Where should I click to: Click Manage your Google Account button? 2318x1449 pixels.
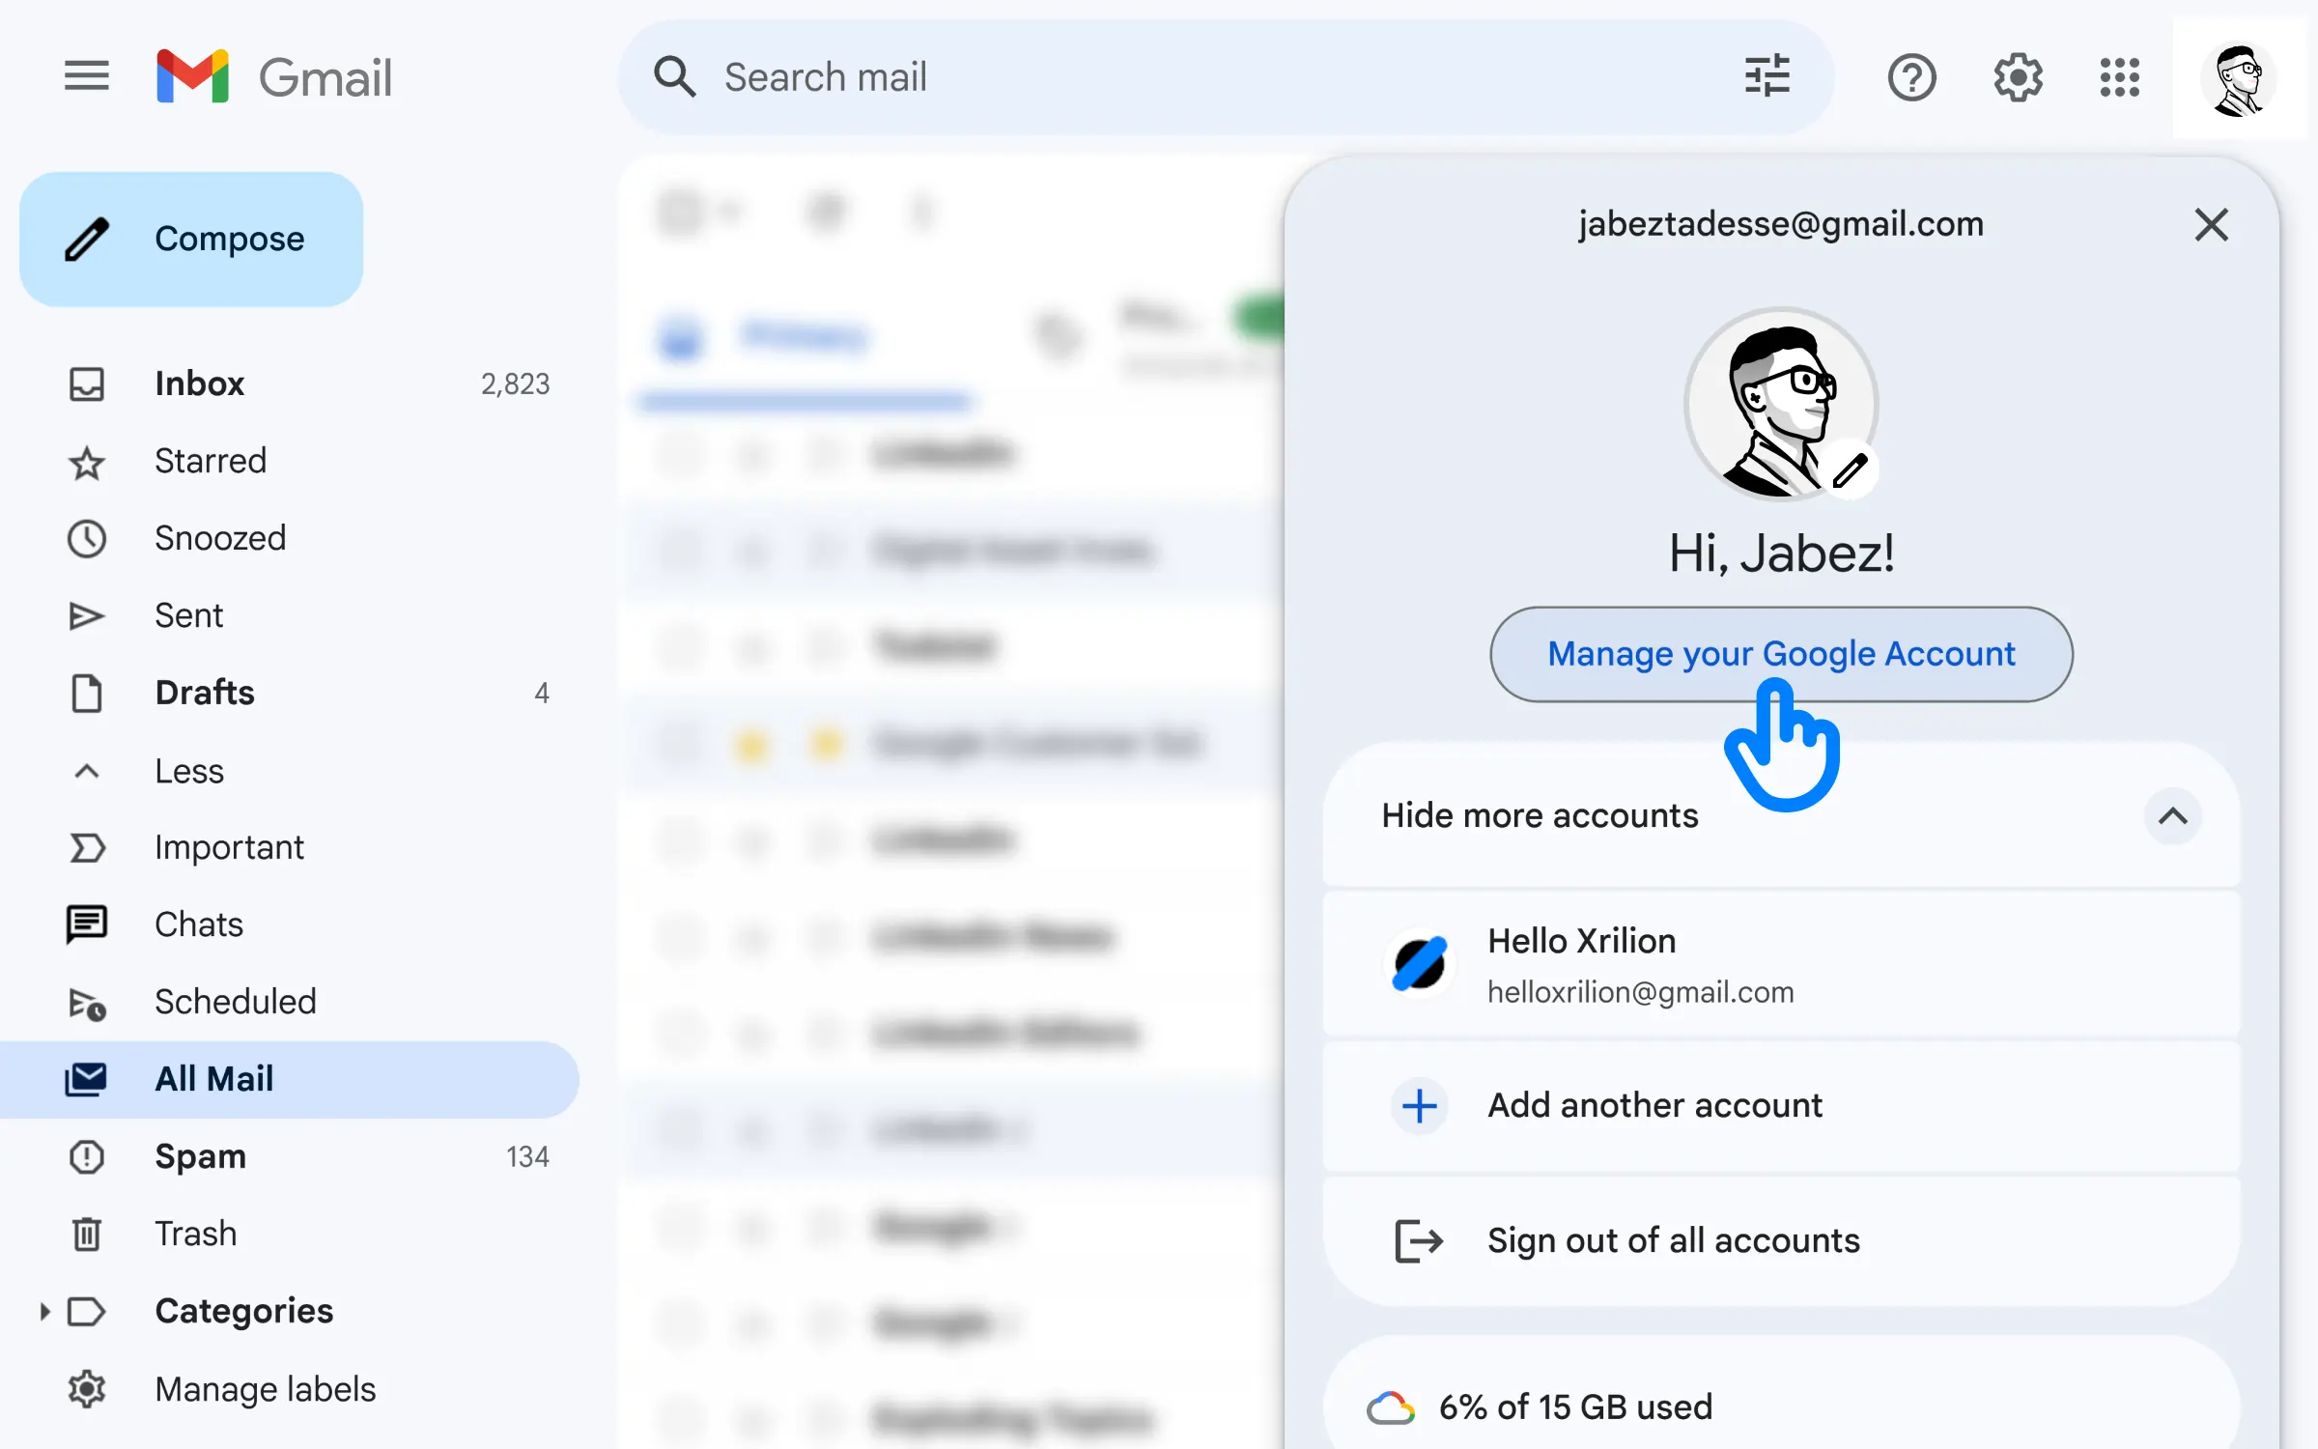coord(1781,654)
